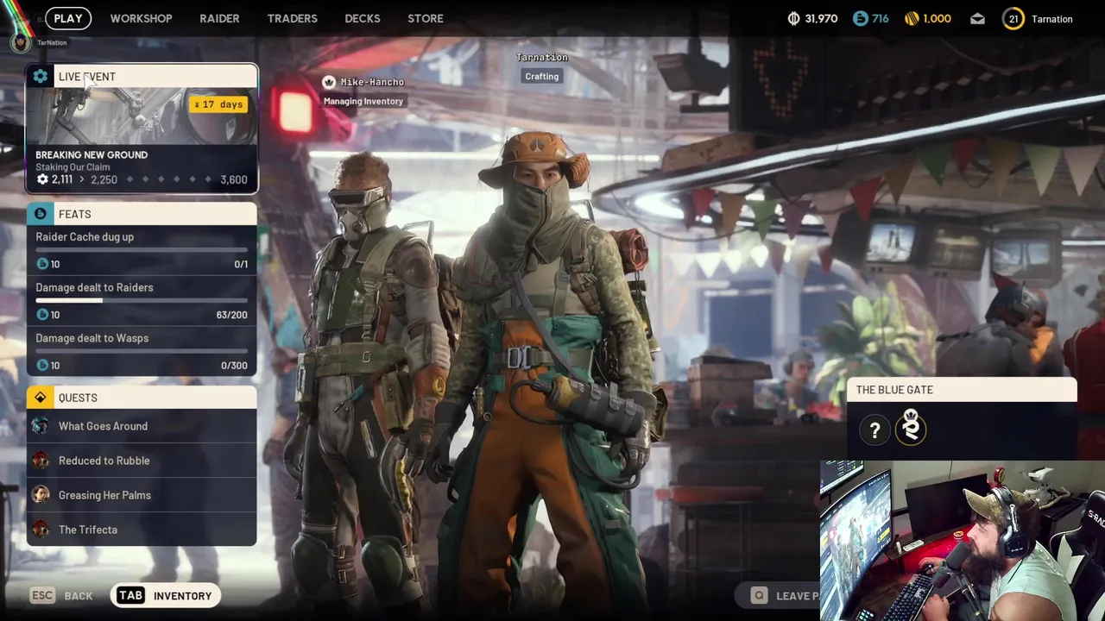The width and height of the screenshot is (1105, 621).
Task: Select the Damage dealt to Wasps feat
Action: (142, 352)
